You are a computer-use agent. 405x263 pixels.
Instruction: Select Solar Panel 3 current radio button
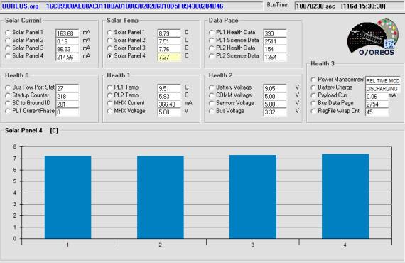8,48
